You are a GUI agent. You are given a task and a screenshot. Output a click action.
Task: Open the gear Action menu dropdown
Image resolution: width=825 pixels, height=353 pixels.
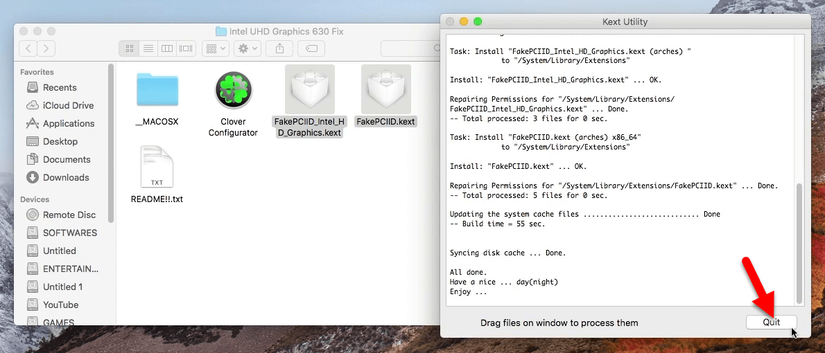click(247, 48)
